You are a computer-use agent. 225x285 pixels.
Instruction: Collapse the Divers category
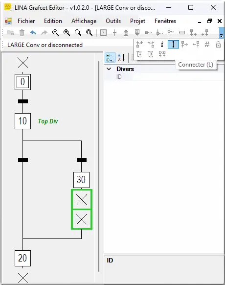pos(109,69)
